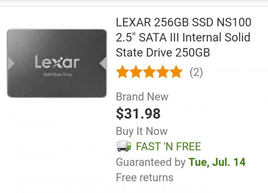This screenshot has height=193, width=268.
Task: Click the Buy It Now label
Action: [142, 131]
